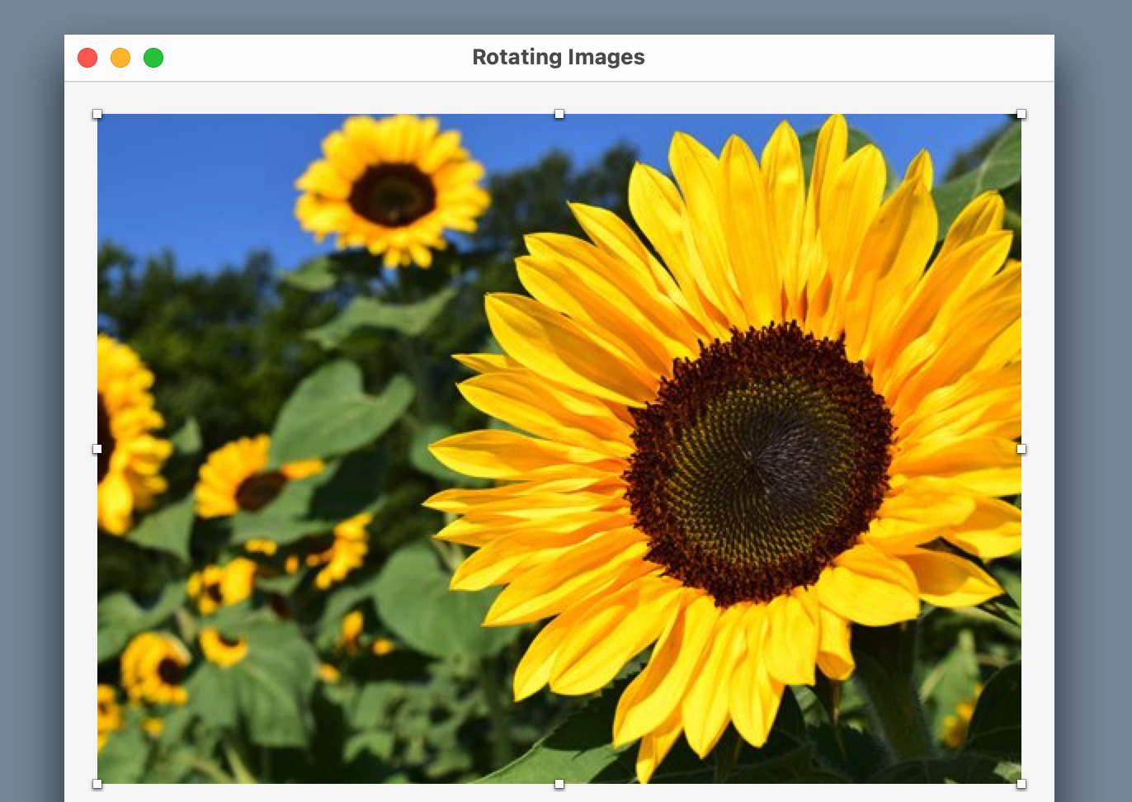The height and width of the screenshot is (802, 1132).
Task: Select the top-right resize handle
Action: coord(1021,115)
